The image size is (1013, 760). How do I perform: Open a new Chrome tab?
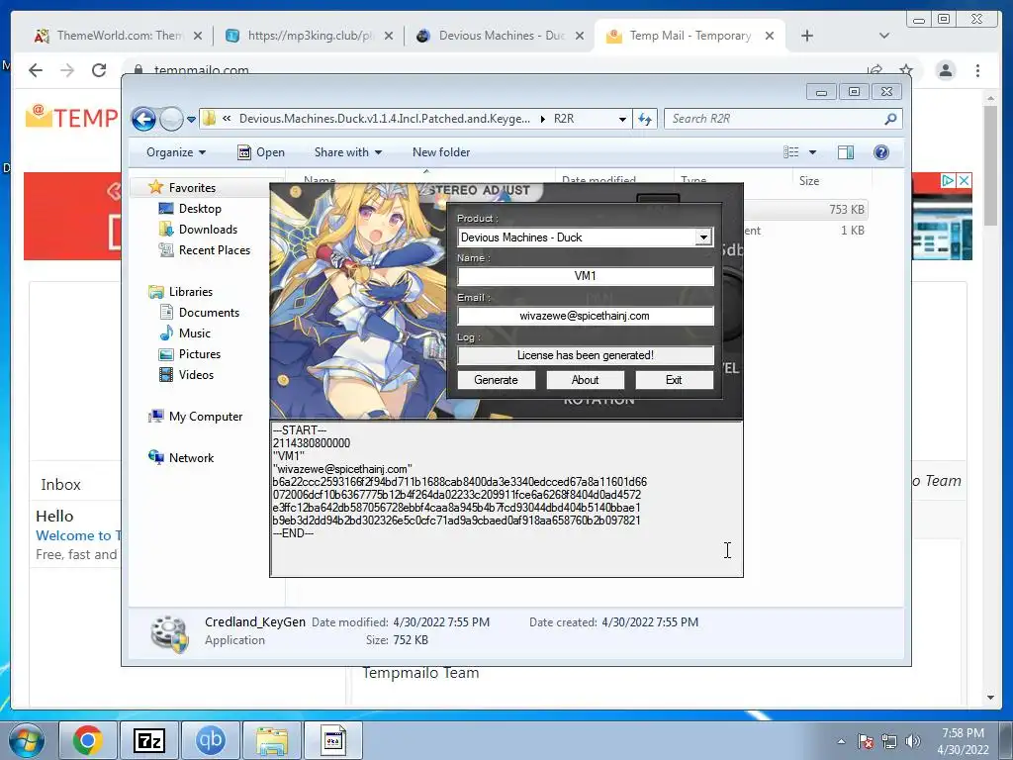click(x=807, y=37)
